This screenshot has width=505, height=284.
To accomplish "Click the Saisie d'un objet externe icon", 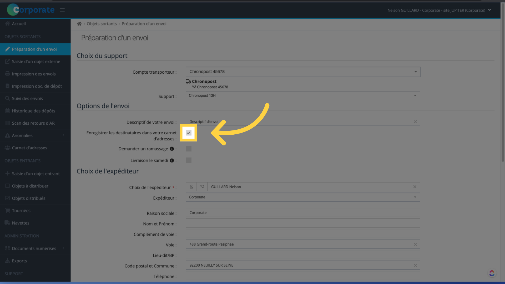I will tap(8, 62).
